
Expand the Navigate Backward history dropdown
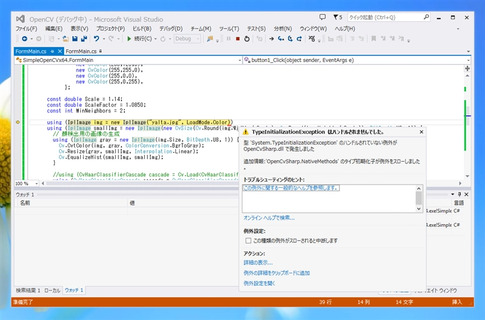pos(31,39)
